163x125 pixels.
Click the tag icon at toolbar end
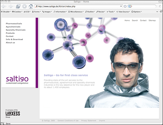pos(161,11)
